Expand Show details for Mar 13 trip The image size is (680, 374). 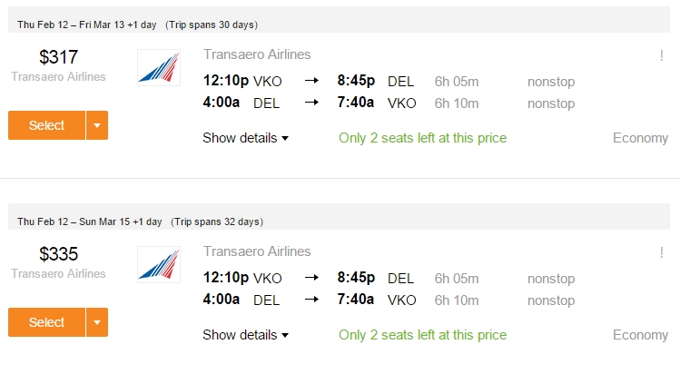point(245,138)
